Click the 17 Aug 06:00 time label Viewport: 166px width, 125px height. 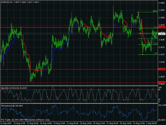pos(33,123)
